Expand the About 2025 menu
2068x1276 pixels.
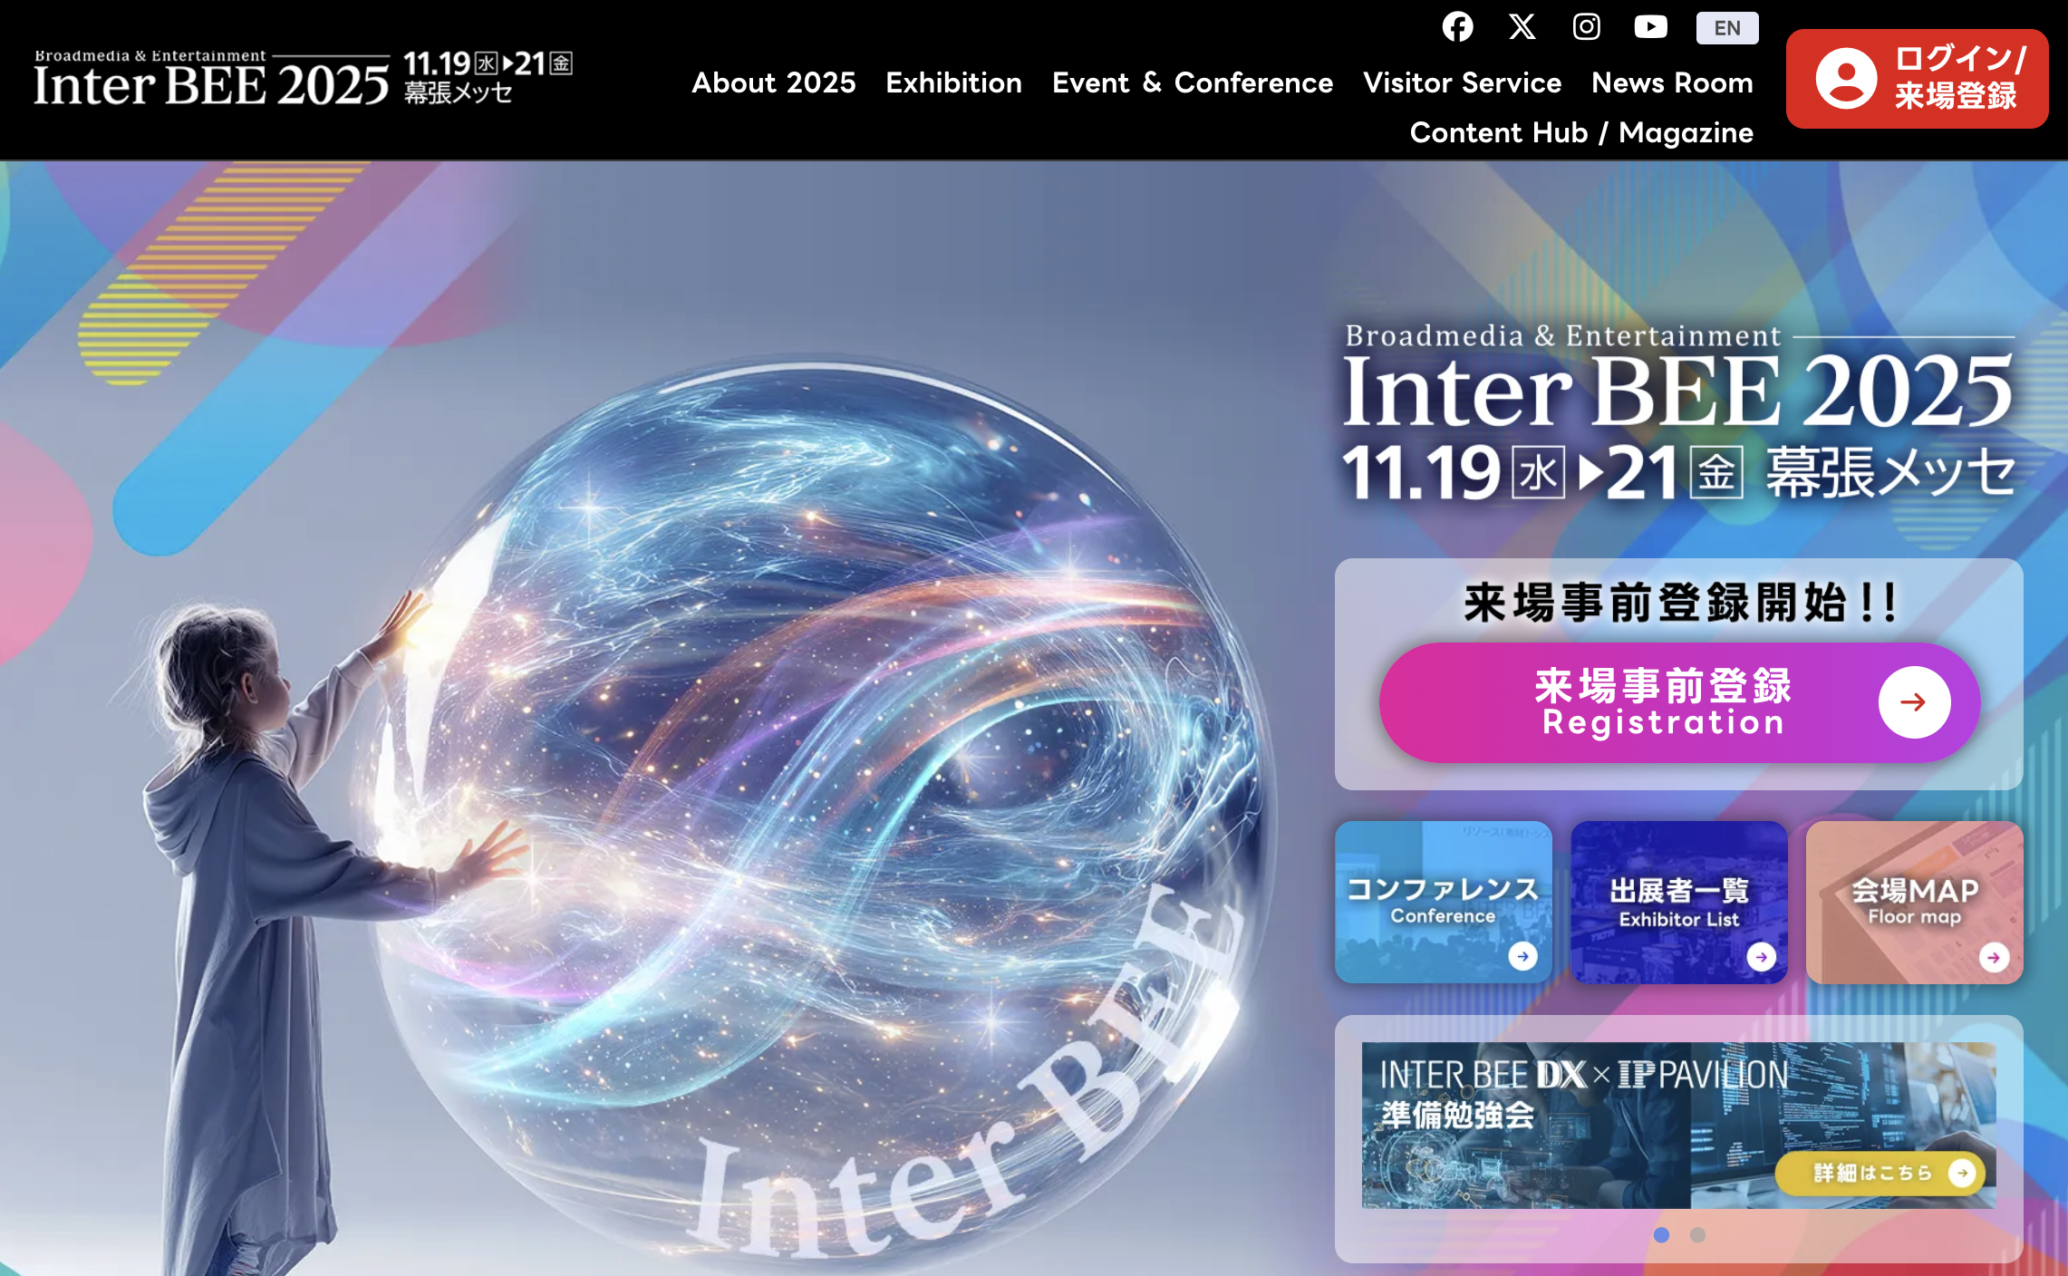click(773, 82)
